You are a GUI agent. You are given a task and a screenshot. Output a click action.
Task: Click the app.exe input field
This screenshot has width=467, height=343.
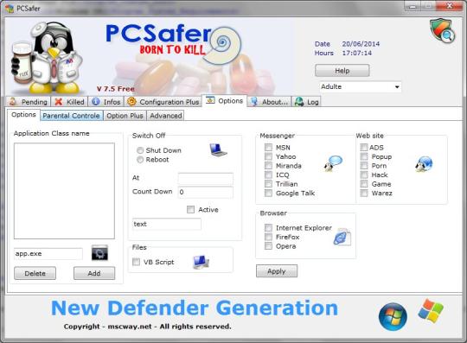(48, 254)
